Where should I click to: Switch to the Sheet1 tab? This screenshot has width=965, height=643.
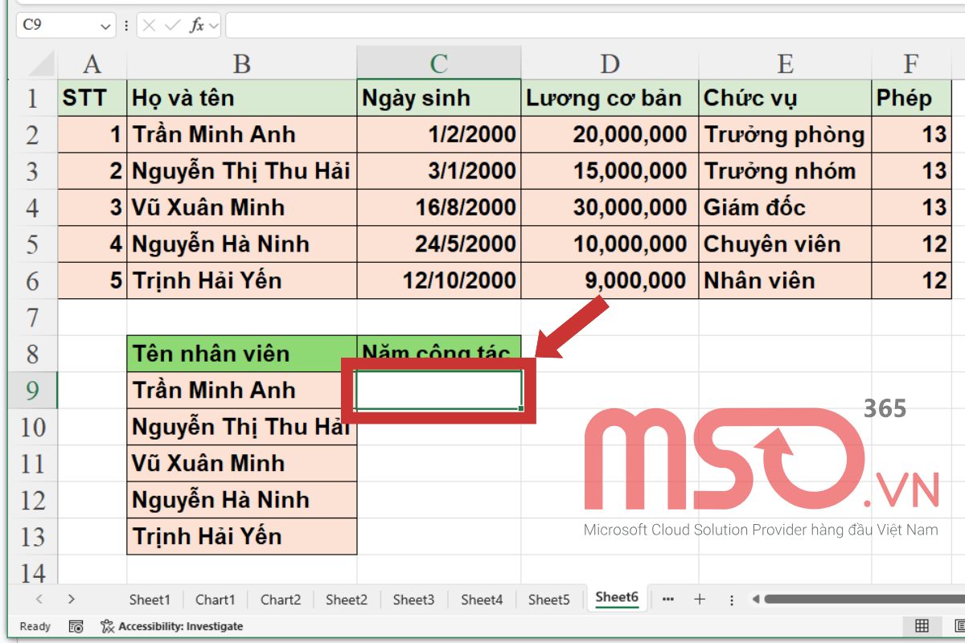[150, 599]
